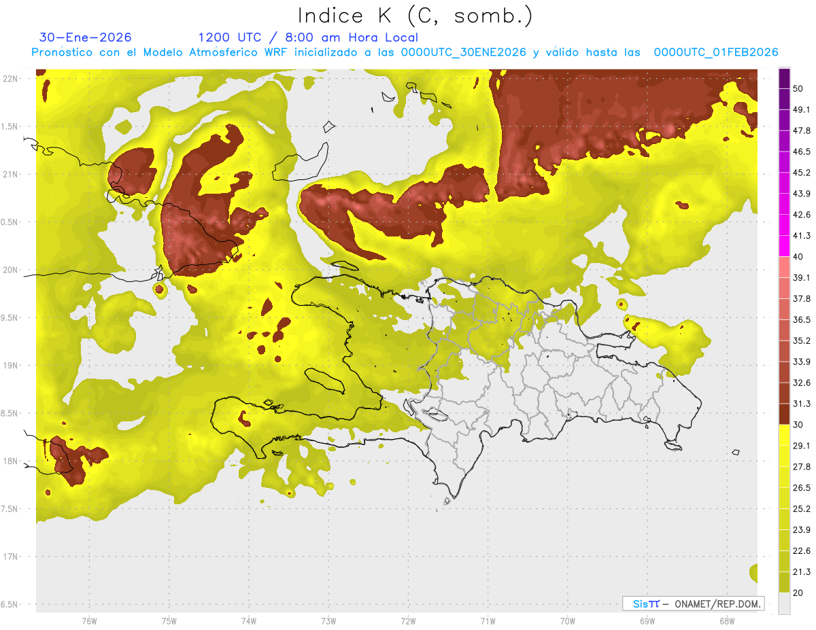Pick the dark purple swatch atop the color legend
Image resolution: width=816 pixels, height=630 pixels.
click(x=784, y=78)
